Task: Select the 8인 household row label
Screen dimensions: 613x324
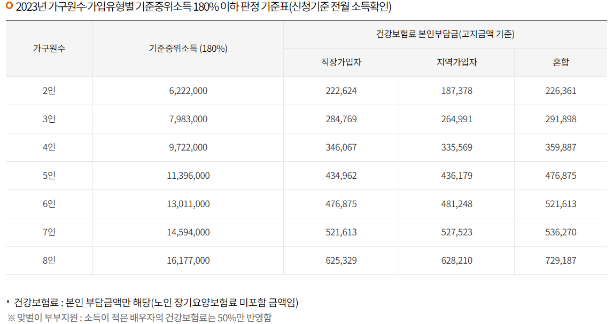Action: [49, 260]
